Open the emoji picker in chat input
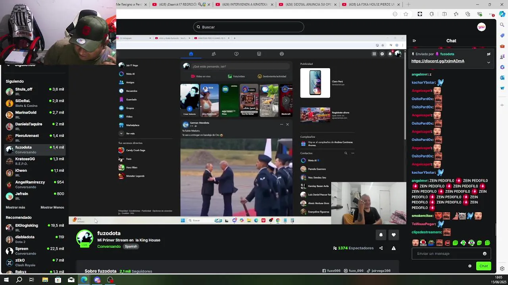 coord(485,254)
